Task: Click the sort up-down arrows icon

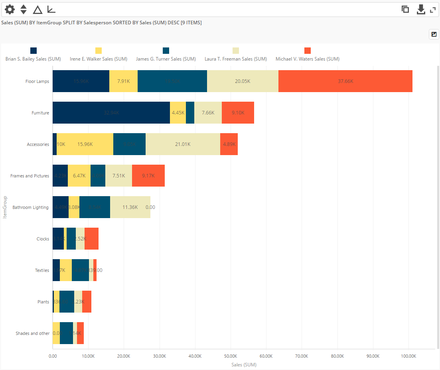Action: pos(24,10)
